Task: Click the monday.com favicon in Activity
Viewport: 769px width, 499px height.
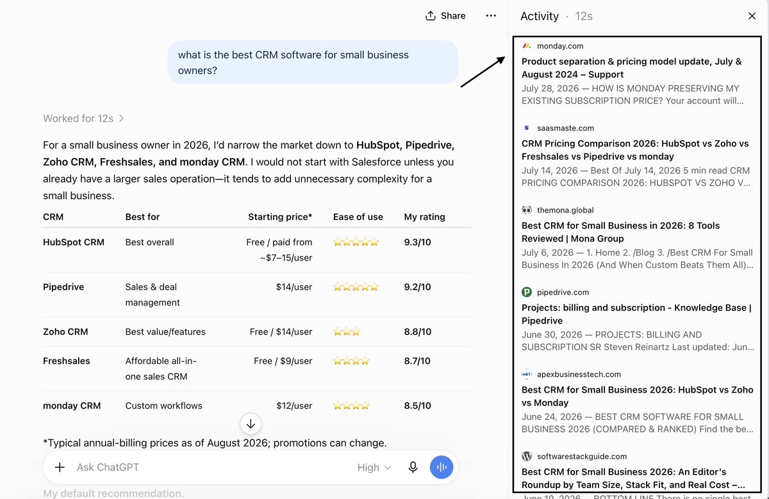Action: [527, 46]
